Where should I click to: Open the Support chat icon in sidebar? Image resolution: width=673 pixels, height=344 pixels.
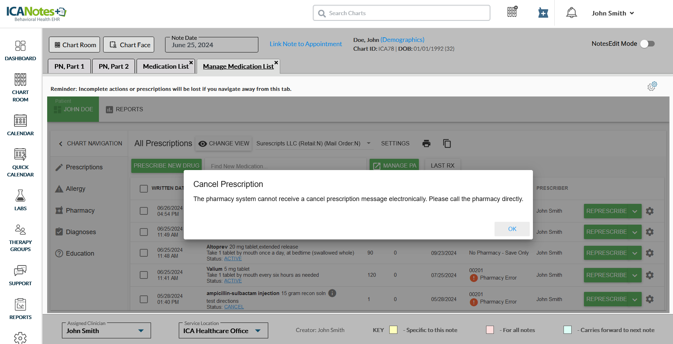(20, 271)
